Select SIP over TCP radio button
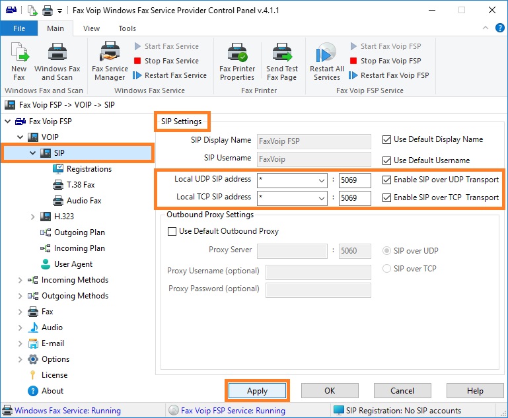Image resolution: width=508 pixels, height=418 pixels. pyautogui.click(x=386, y=268)
